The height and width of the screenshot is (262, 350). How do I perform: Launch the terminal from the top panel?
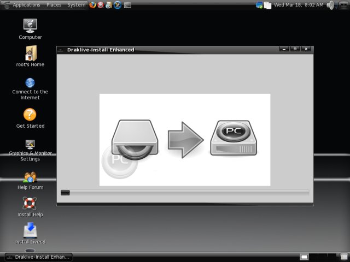coord(127,5)
